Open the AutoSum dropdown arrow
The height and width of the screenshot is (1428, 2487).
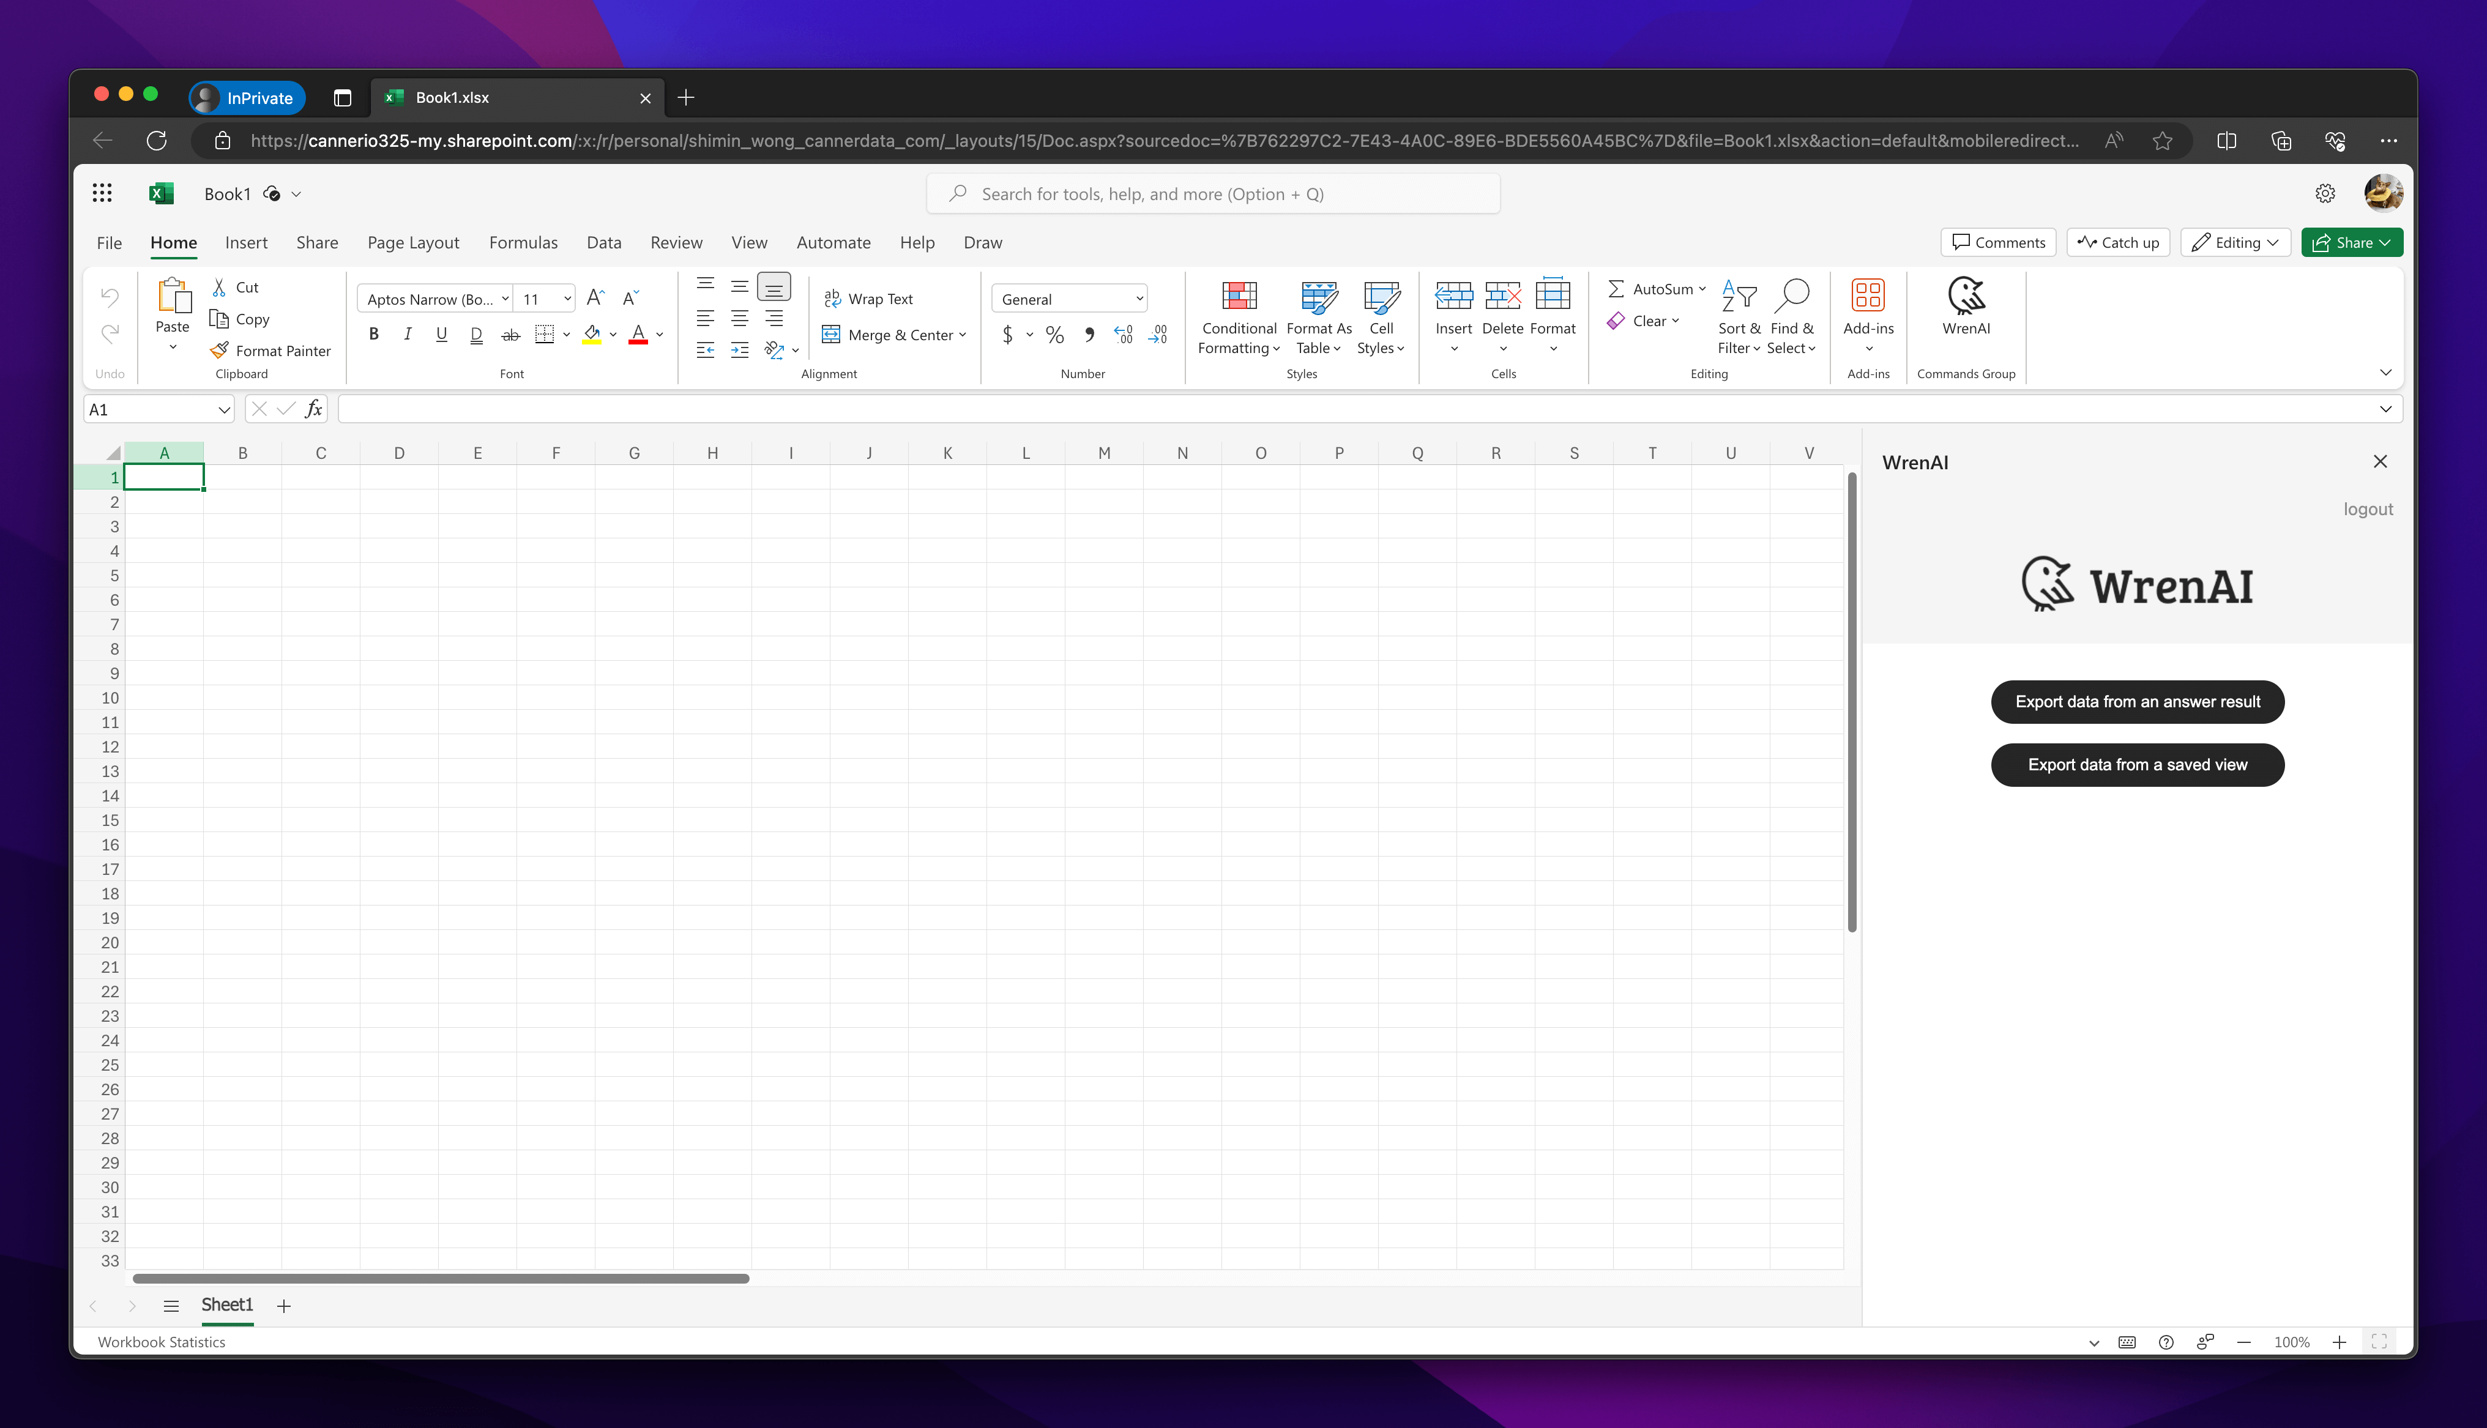click(x=1701, y=288)
